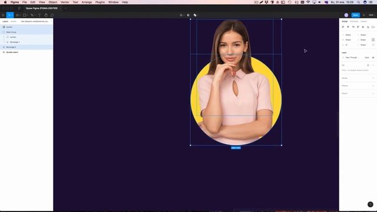Screen dimensions: 377x212
Task: Toggle independent corners icon
Action: point(373,45)
